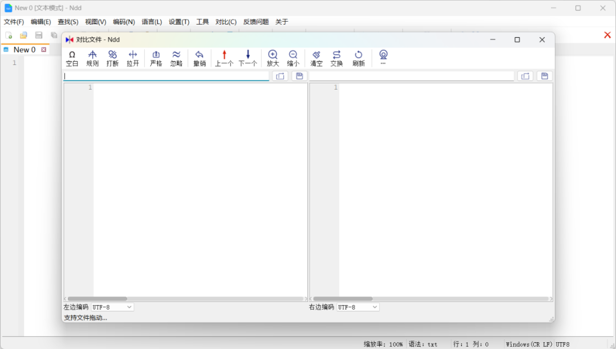
Task: Swap sides using 交换 icon
Action: [337, 58]
